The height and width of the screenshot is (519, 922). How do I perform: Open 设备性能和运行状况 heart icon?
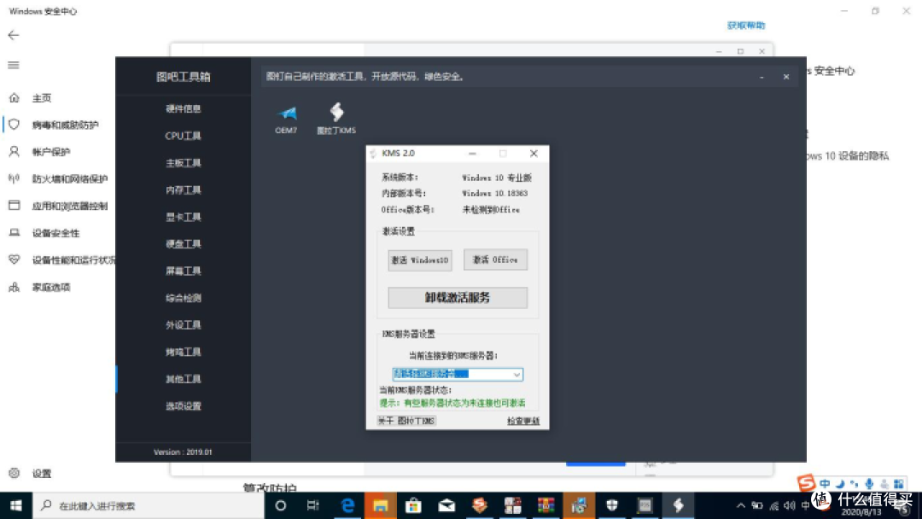(x=15, y=259)
